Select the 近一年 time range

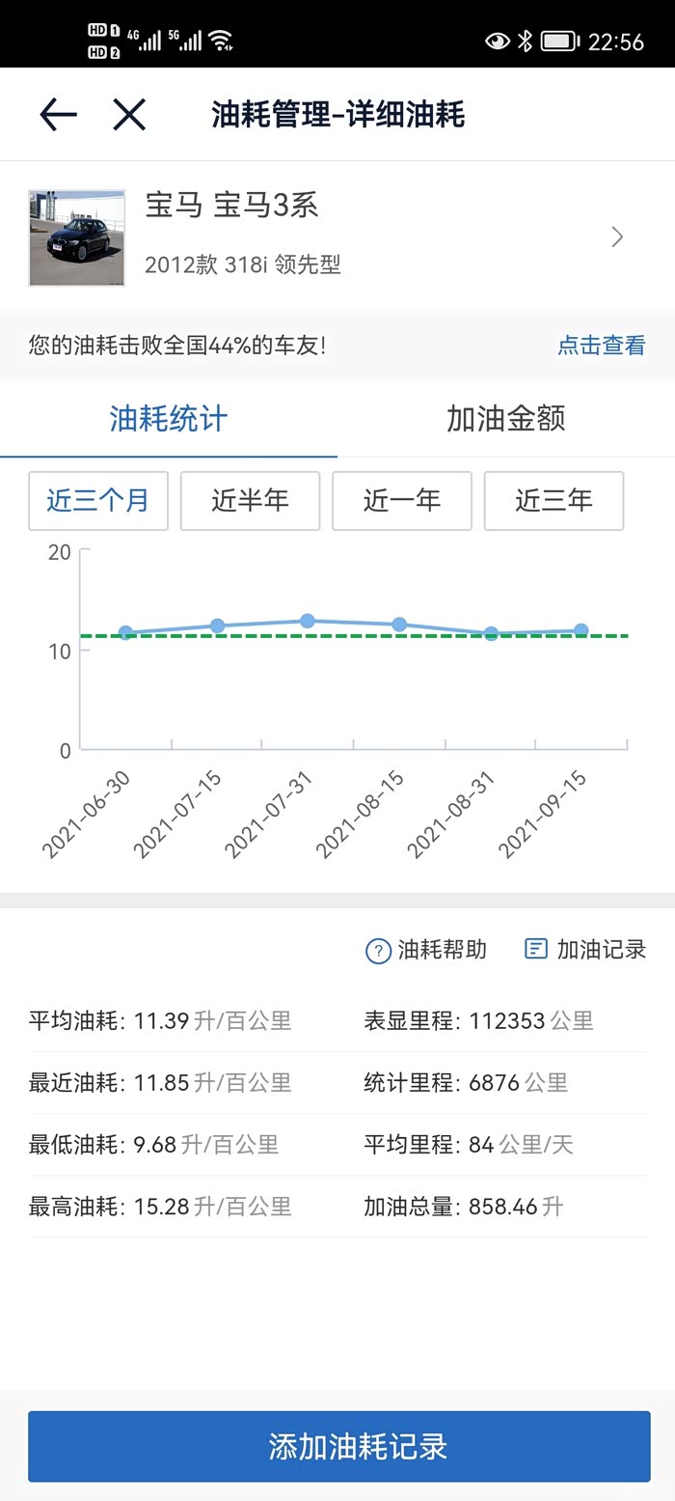coord(402,500)
